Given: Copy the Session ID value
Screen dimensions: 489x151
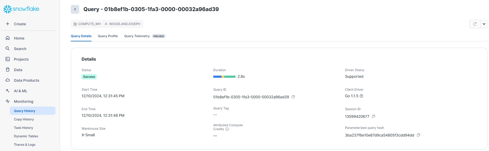Looking at the screenshot, I should coord(373,116).
